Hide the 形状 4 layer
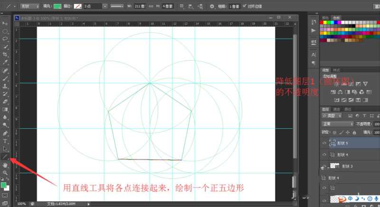This screenshot has height=207, width=380. tap(324, 154)
